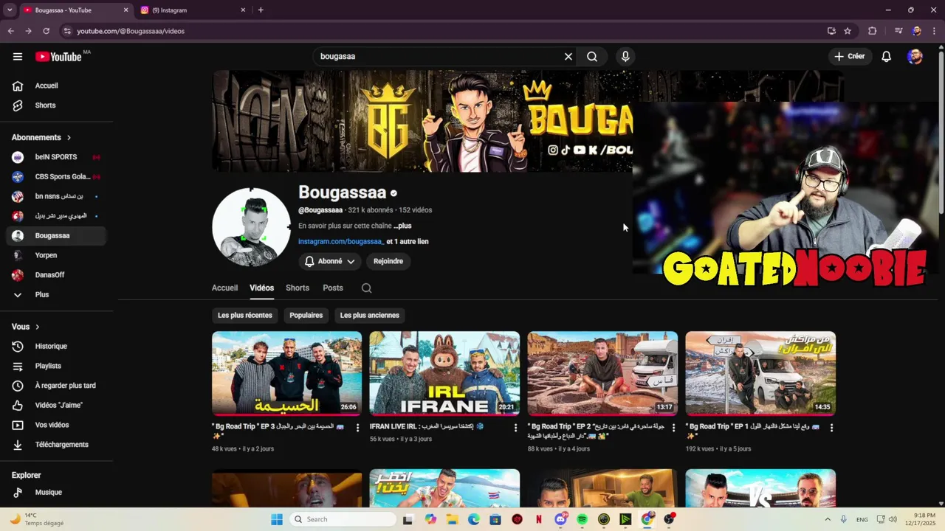Image resolution: width=945 pixels, height=531 pixels.
Task: Play the Al Hoceima 26:06 video thumbnail
Action: [x=286, y=373]
